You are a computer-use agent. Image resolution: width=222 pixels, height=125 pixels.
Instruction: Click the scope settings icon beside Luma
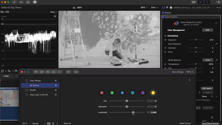(55, 16)
